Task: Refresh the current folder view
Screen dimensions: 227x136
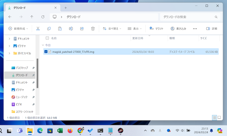Action: click(43, 17)
